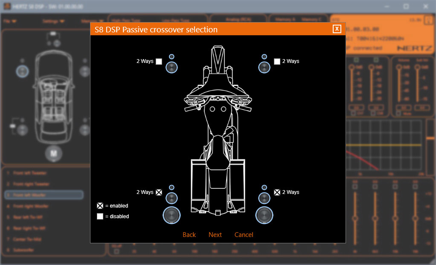This screenshot has width=436, height=265.
Task: Click Next to continue the crossover setup
Action: [215, 235]
